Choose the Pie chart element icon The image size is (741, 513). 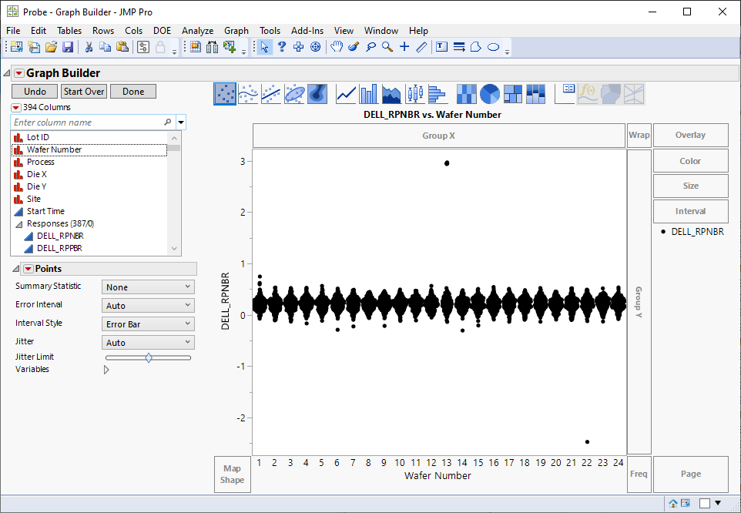point(490,94)
